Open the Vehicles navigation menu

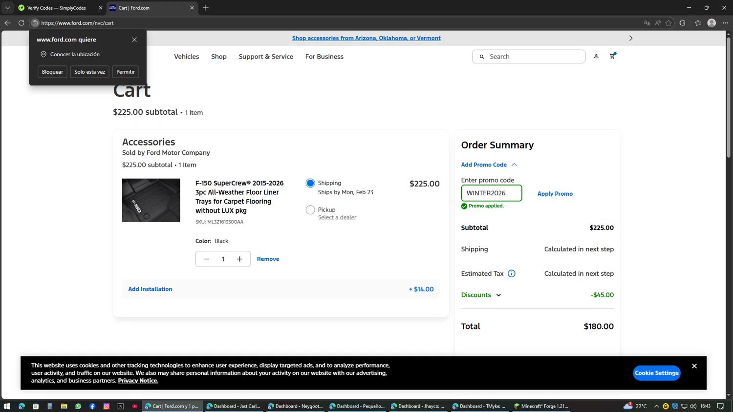coord(187,57)
